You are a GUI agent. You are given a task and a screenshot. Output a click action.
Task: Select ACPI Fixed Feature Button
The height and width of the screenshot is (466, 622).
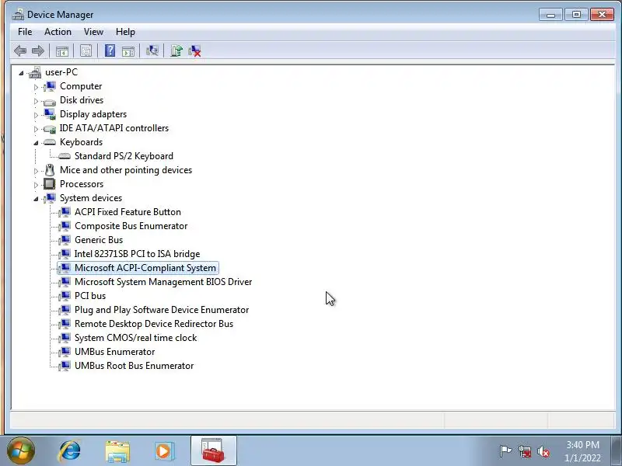[x=128, y=212]
